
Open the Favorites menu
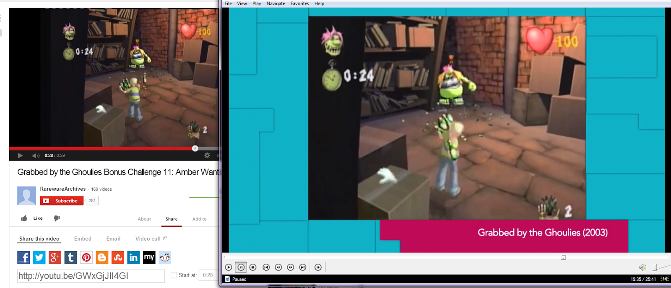pos(299,3)
